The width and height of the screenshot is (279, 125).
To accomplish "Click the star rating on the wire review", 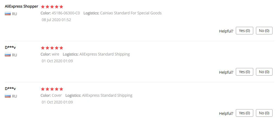I will [52, 48].
